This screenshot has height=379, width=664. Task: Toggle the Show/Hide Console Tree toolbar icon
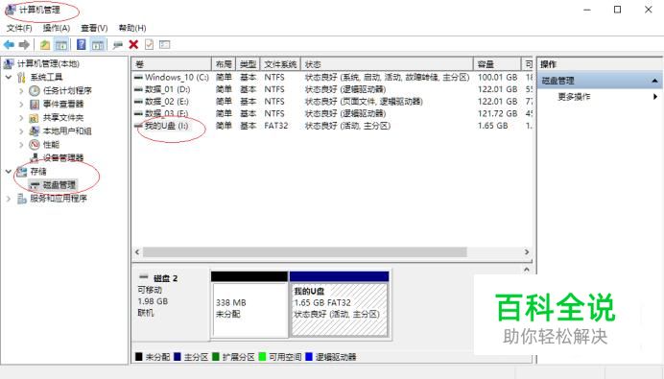(61, 44)
